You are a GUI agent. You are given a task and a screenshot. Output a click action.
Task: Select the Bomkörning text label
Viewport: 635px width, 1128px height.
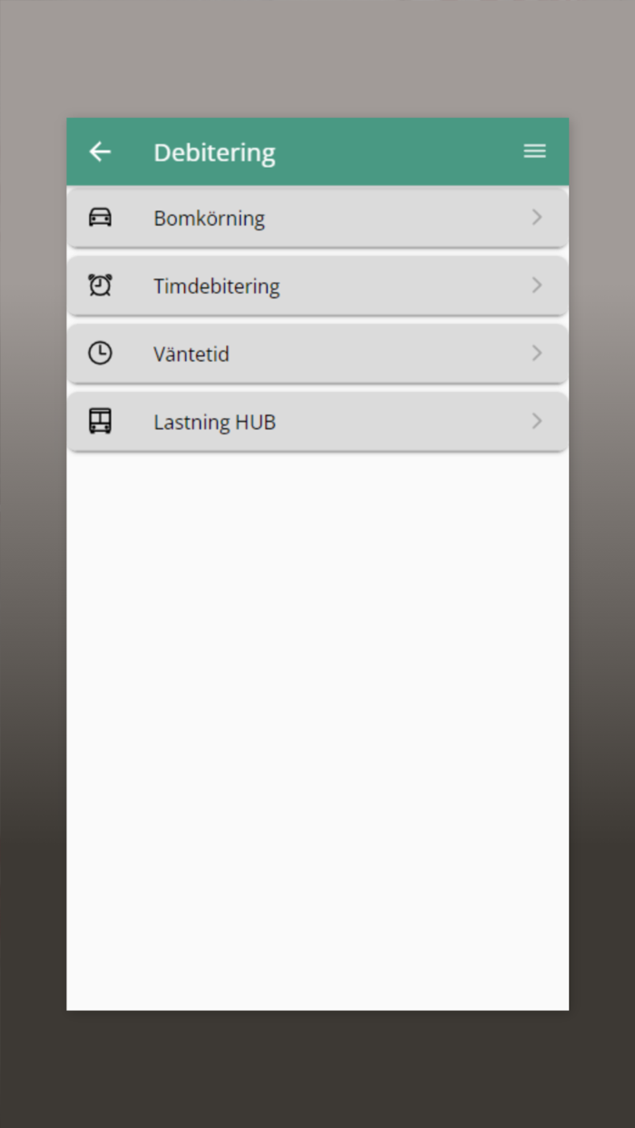[x=210, y=219]
